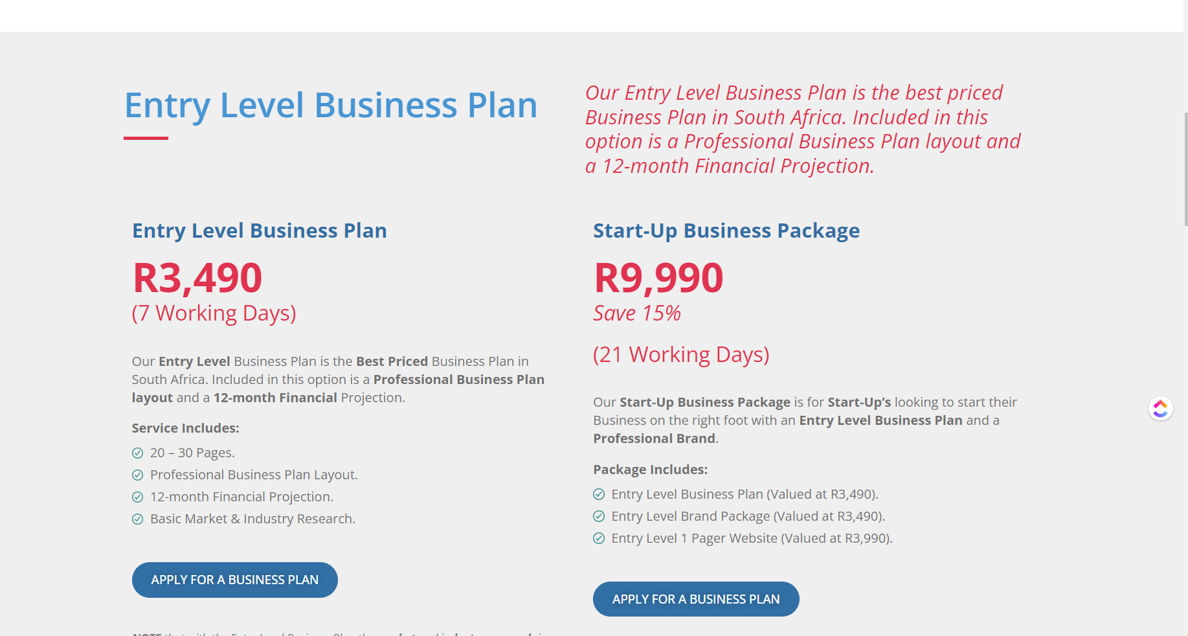Click the R3,490 price text
The height and width of the screenshot is (636, 1188).
[197, 278]
